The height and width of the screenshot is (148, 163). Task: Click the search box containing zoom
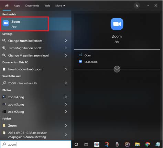(x=36, y=144)
